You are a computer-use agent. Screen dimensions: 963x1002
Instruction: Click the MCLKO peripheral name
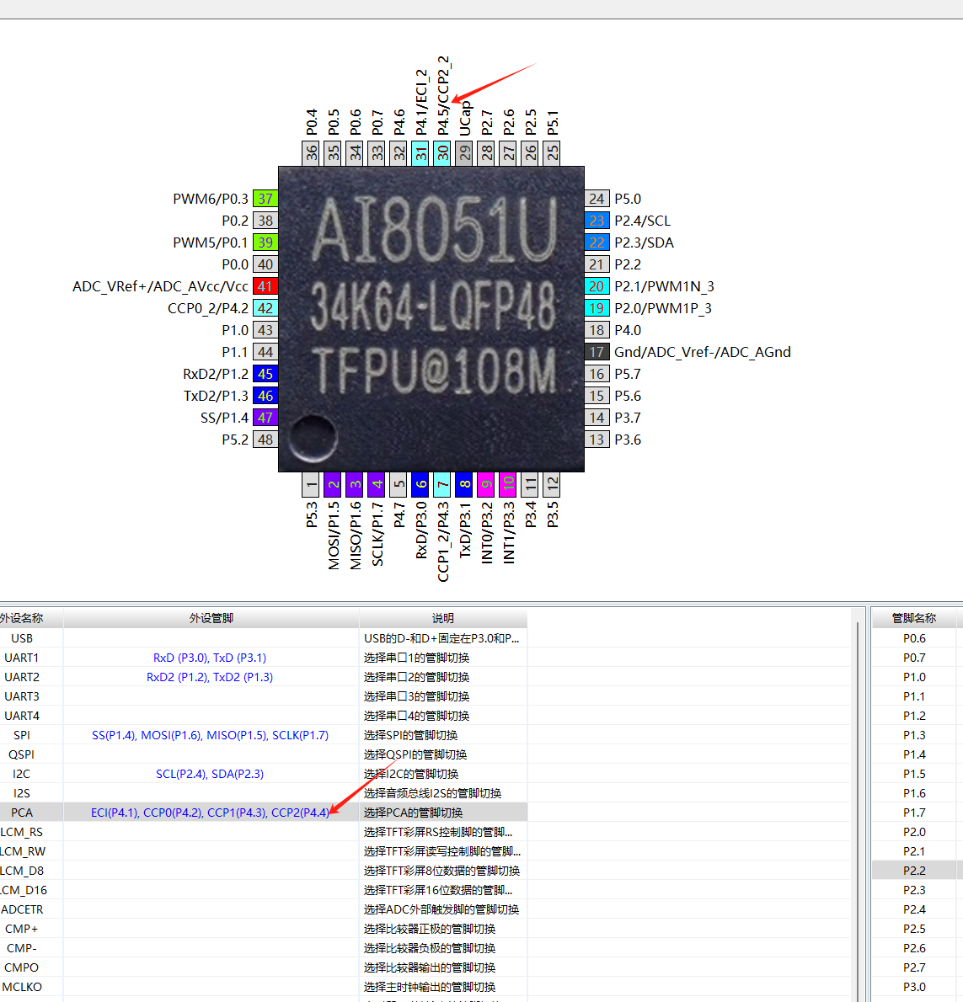[22, 987]
